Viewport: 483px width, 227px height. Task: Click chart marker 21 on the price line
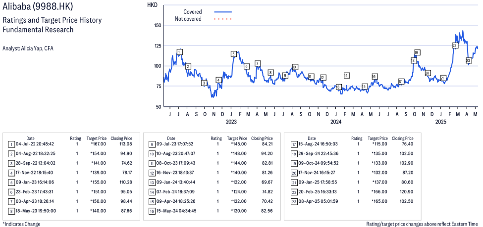(x=443, y=78)
